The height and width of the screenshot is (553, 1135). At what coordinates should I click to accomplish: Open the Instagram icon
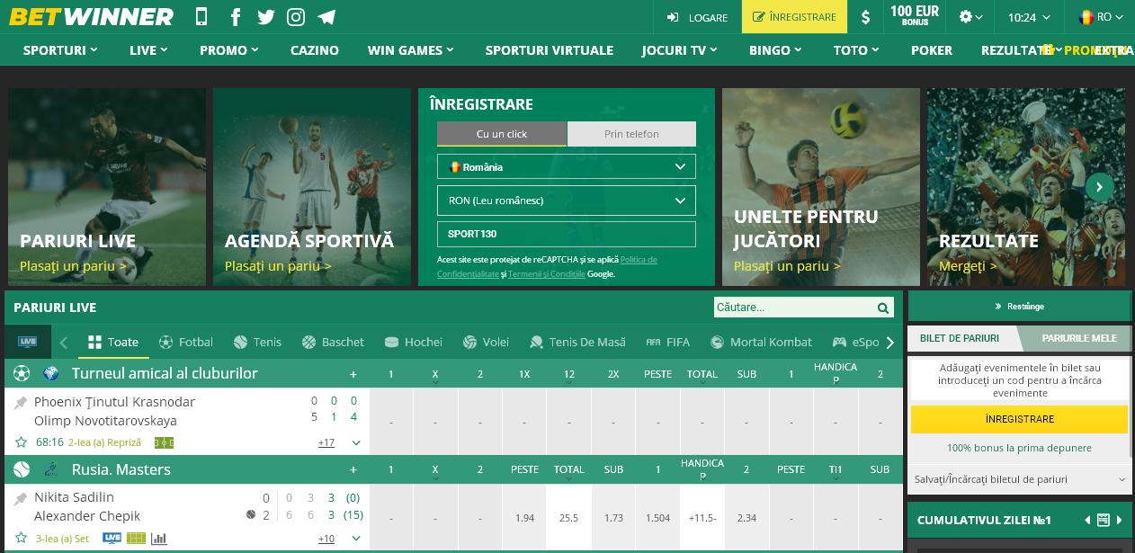pos(295,16)
